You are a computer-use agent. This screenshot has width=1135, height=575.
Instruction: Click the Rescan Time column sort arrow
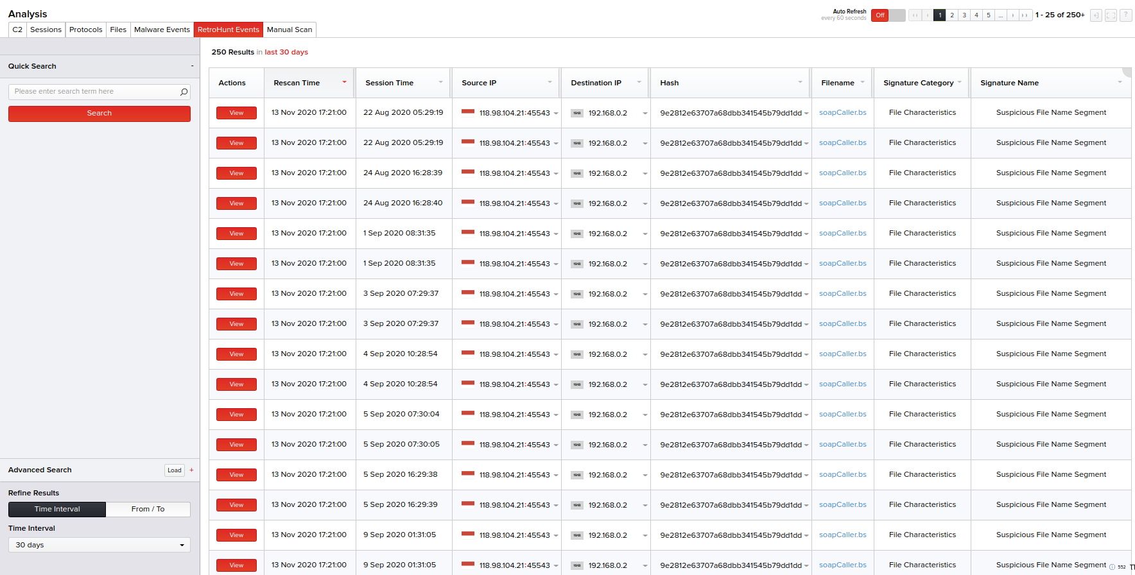[x=345, y=82]
